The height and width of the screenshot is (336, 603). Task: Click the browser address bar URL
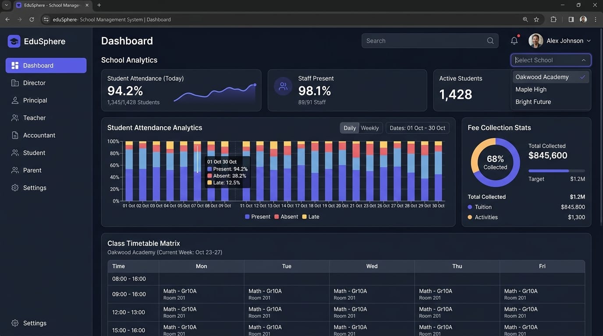click(112, 19)
